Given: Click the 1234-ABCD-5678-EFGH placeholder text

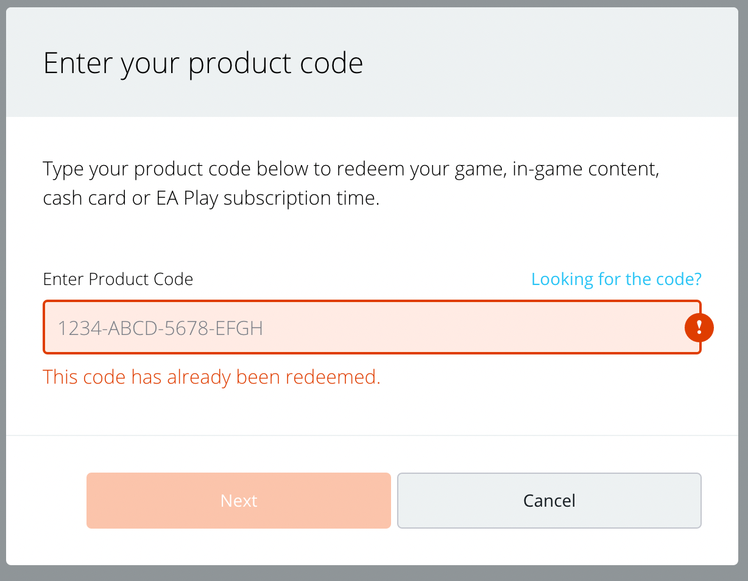Looking at the screenshot, I should (x=160, y=329).
